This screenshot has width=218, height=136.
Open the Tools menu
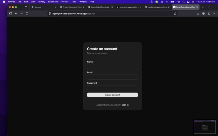pos(74,2)
